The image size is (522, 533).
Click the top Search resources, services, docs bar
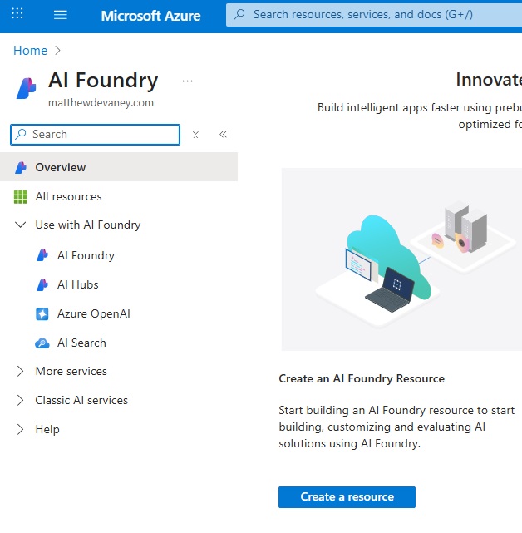(374, 15)
